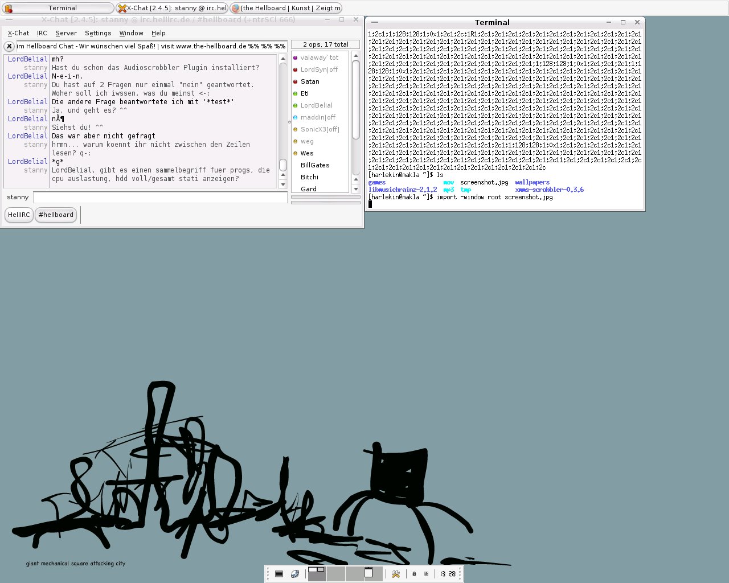
Task: Select user BillGates in the user list
Action: 315,165
